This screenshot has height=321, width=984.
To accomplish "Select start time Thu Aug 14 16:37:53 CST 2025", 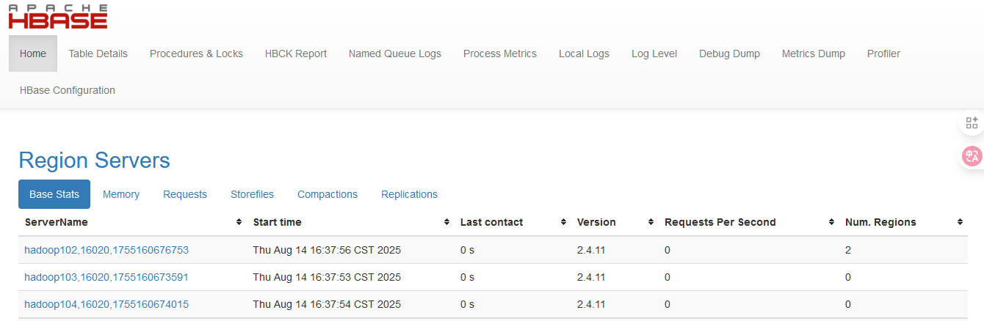I will 327,277.
